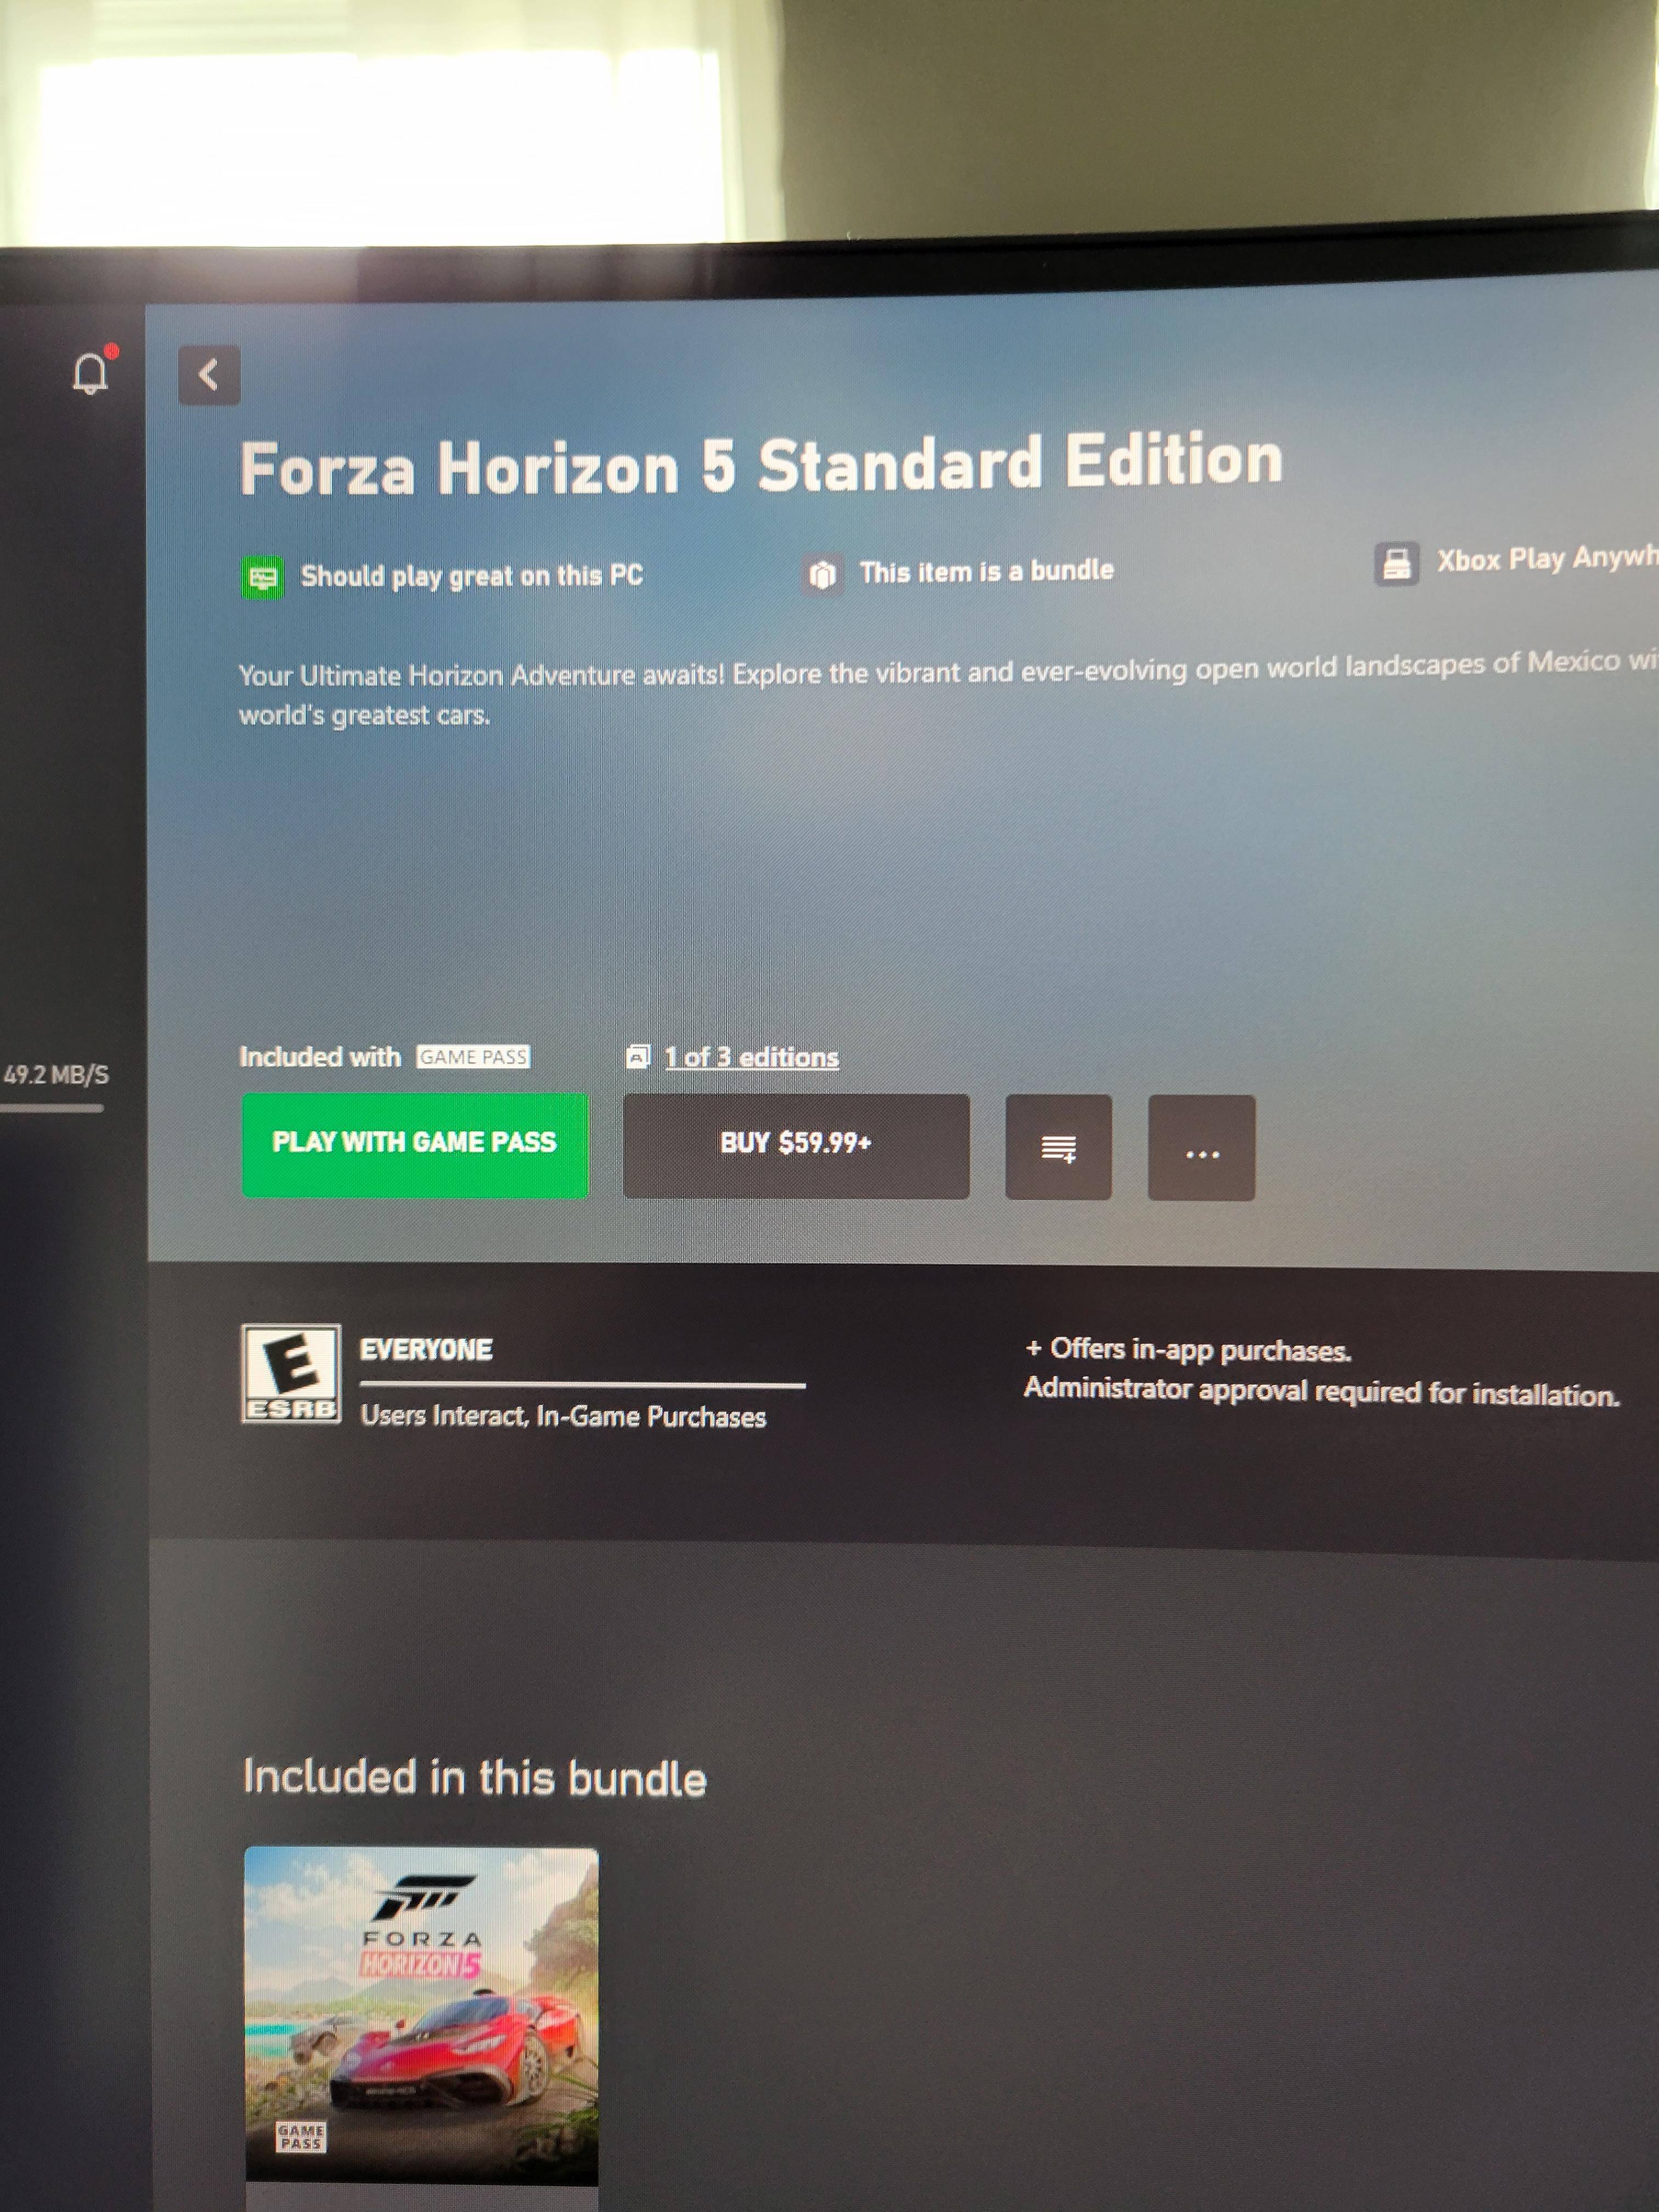1659x2212 pixels.
Task: Click the add-to-list icon button
Action: 1058,1148
